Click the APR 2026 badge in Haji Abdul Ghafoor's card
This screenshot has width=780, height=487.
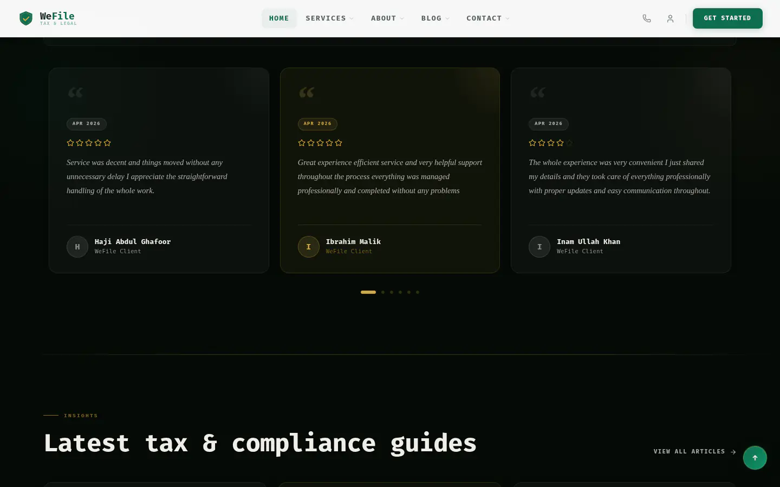tap(87, 124)
